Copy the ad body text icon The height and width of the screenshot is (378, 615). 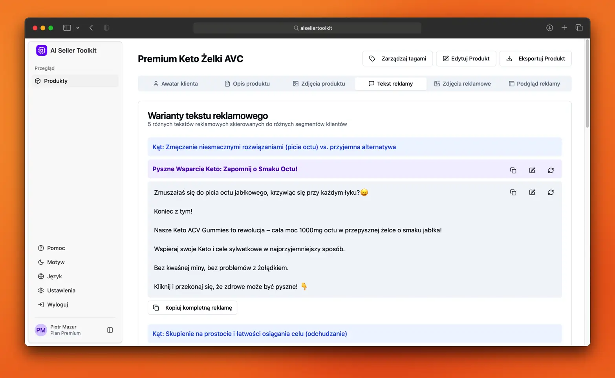click(x=513, y=192)
